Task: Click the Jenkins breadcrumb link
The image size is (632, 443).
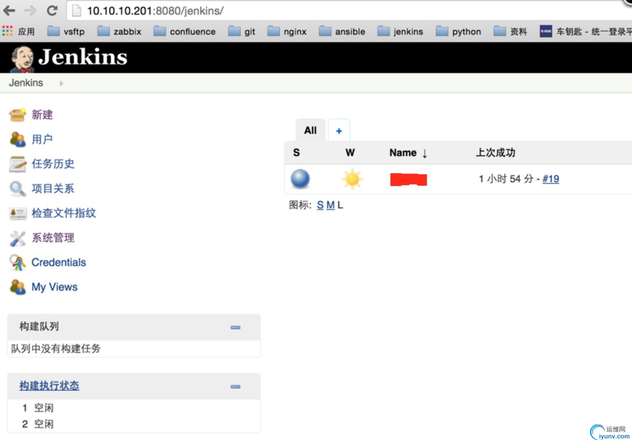Action: 26,83
